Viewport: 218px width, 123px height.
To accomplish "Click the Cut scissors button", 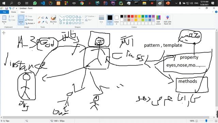I will (11, 16).
